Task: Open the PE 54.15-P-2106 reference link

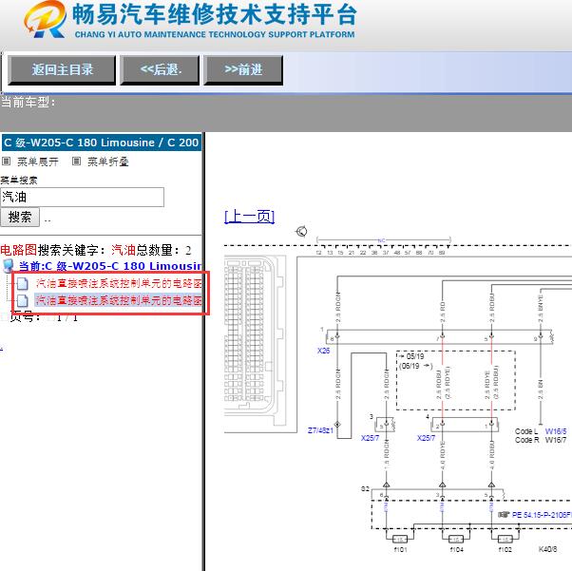Action: tap(542, 515)
